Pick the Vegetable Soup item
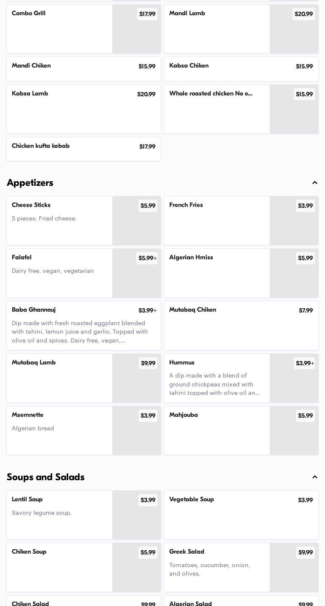Image resolution: width=325 pixels, height=606 pixels. pyautogui.click(x=241, y=515)
